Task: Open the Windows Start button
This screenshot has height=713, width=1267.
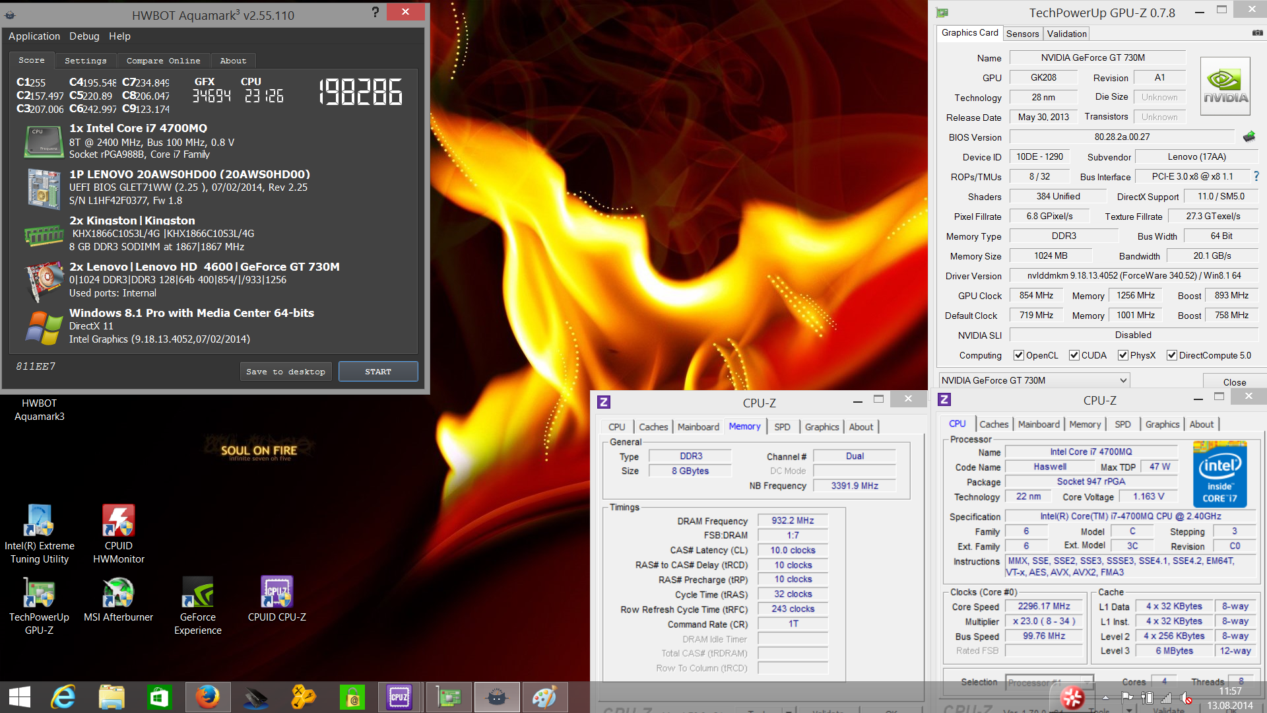Action: pos(20,697)
